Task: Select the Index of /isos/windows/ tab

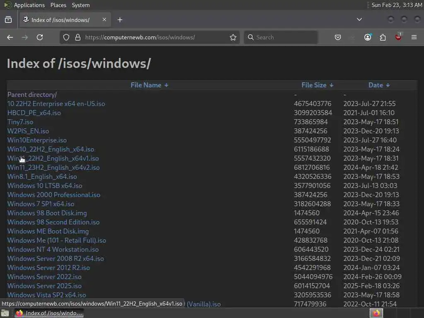Action: click(65, 20)
